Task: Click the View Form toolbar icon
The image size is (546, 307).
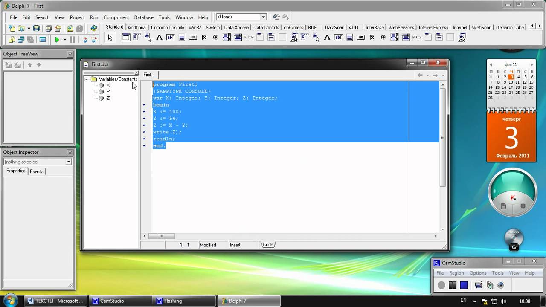Action: 21,40
